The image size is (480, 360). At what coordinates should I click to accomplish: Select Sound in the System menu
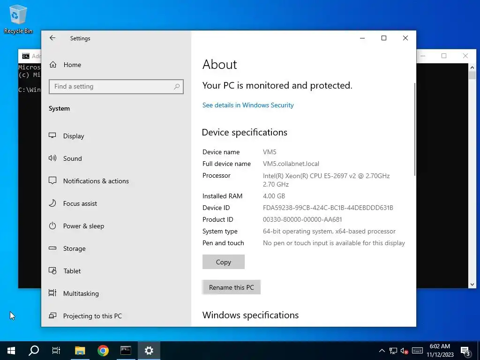[73, 158]
